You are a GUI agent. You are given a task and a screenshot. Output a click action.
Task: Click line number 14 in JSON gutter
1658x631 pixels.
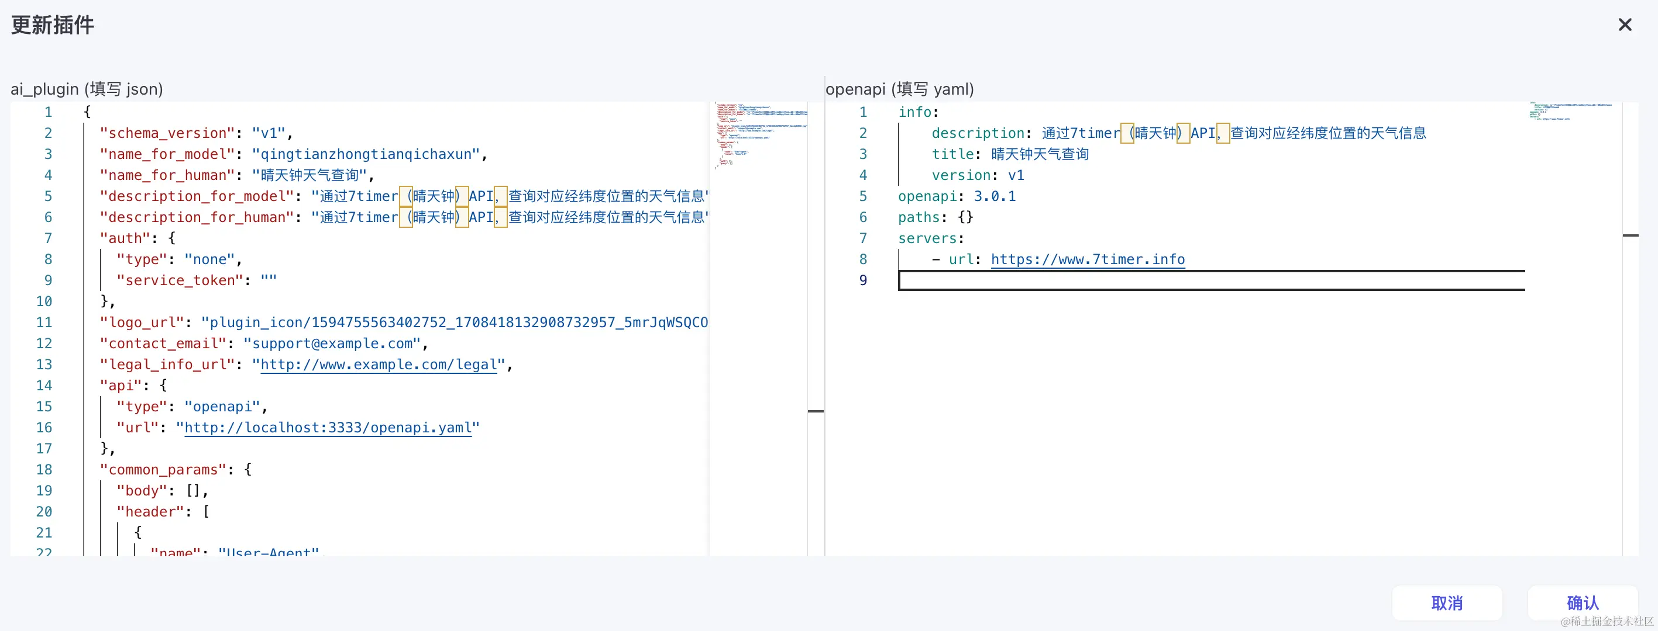[44, 386]
